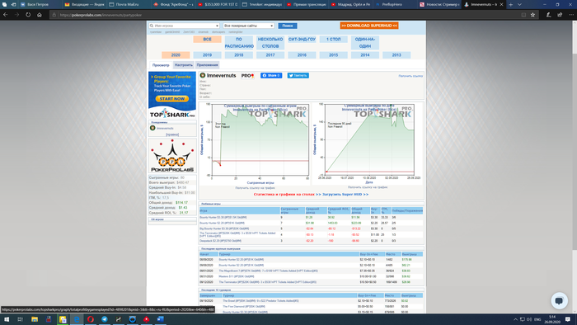577x325 pixels.
Task: Switch to the Приложения tab
Action: click(x=208, y=65)
